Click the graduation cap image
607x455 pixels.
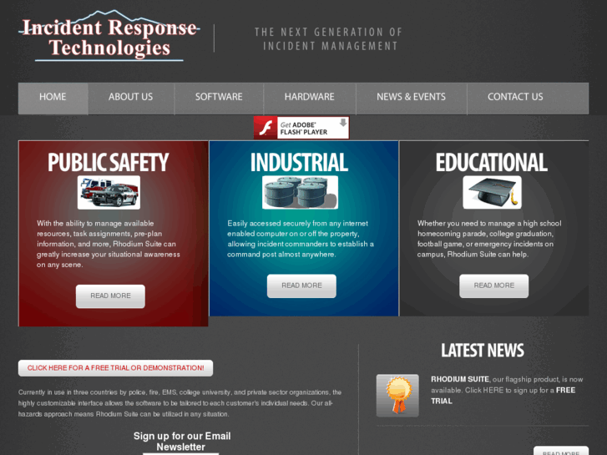pyautogui.click(x=492, y=193)
